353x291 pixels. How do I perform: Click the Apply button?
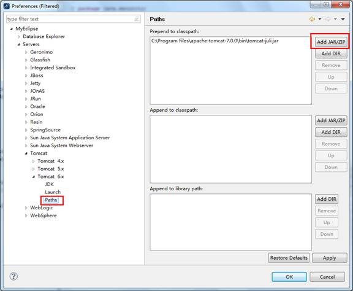(329, 258)
